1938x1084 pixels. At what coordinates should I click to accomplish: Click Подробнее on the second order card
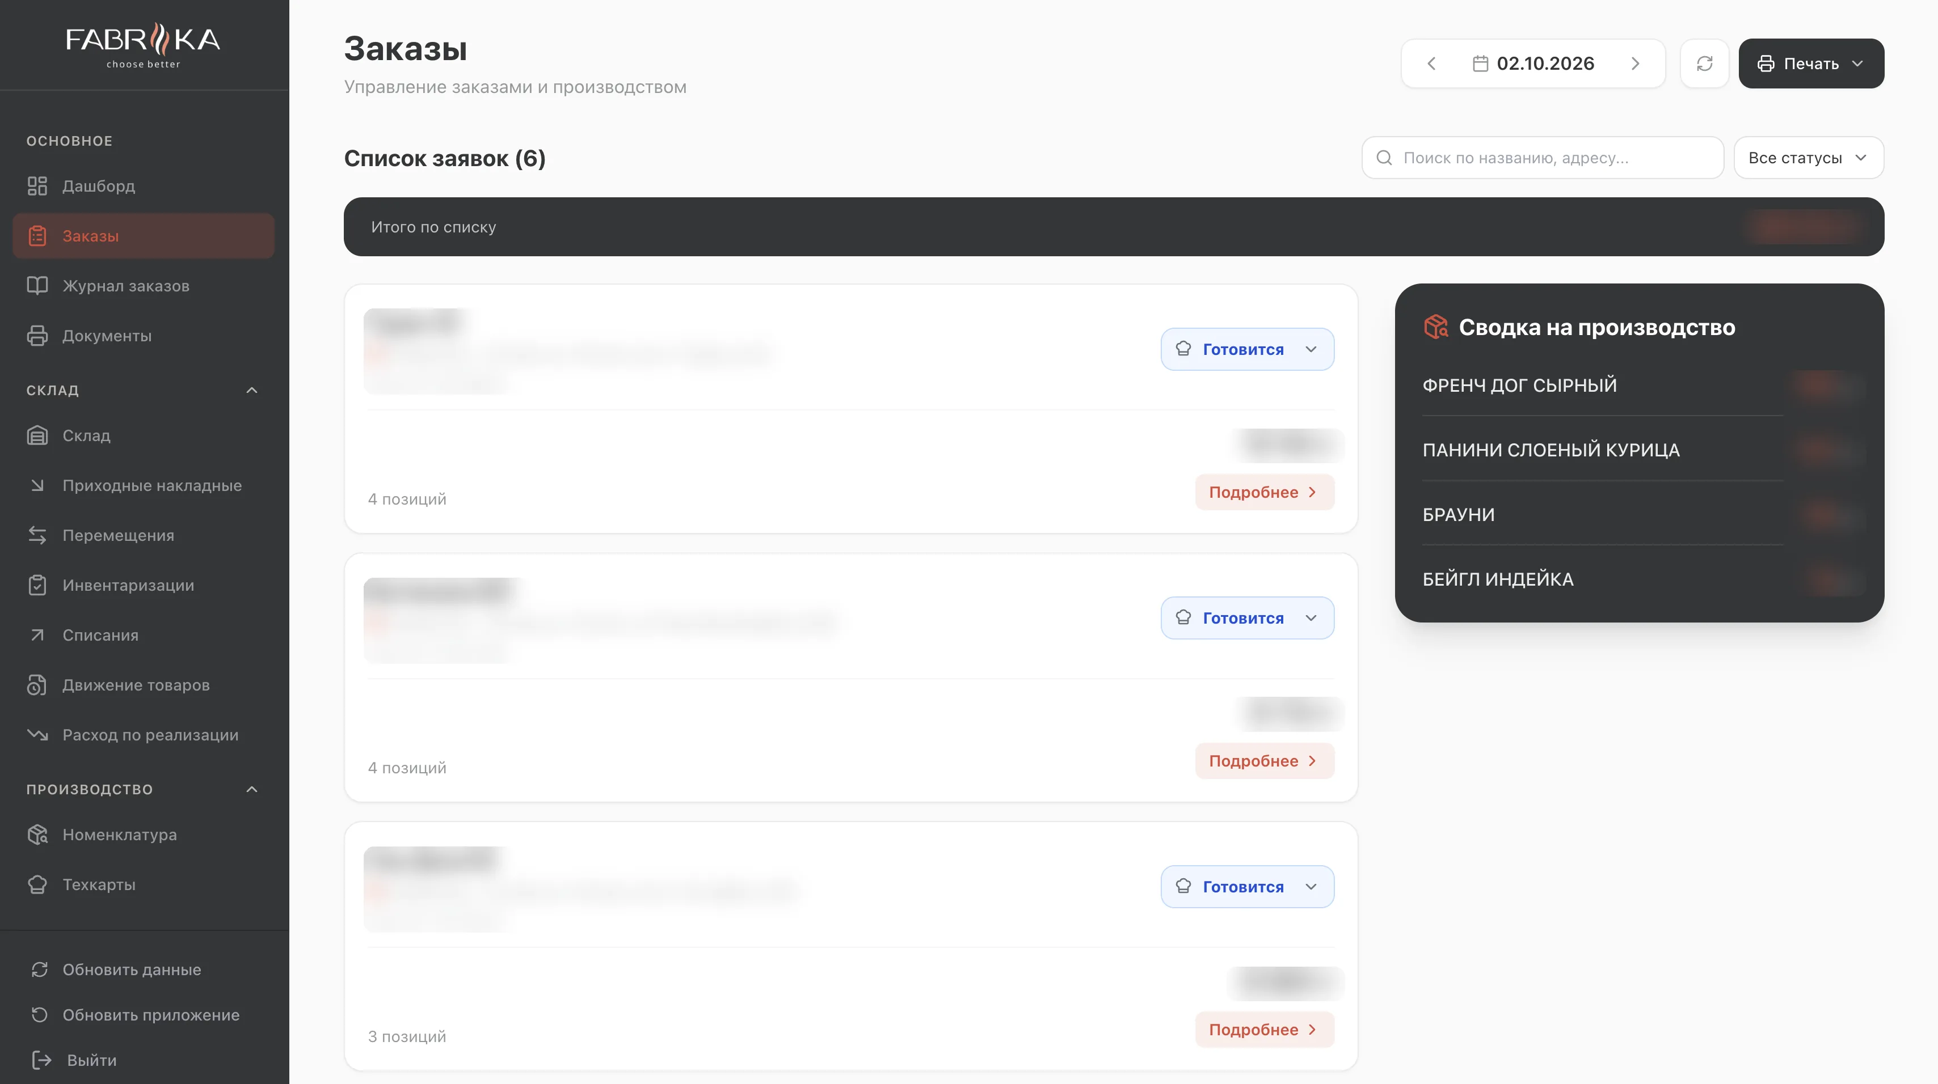click(1265, 761)
